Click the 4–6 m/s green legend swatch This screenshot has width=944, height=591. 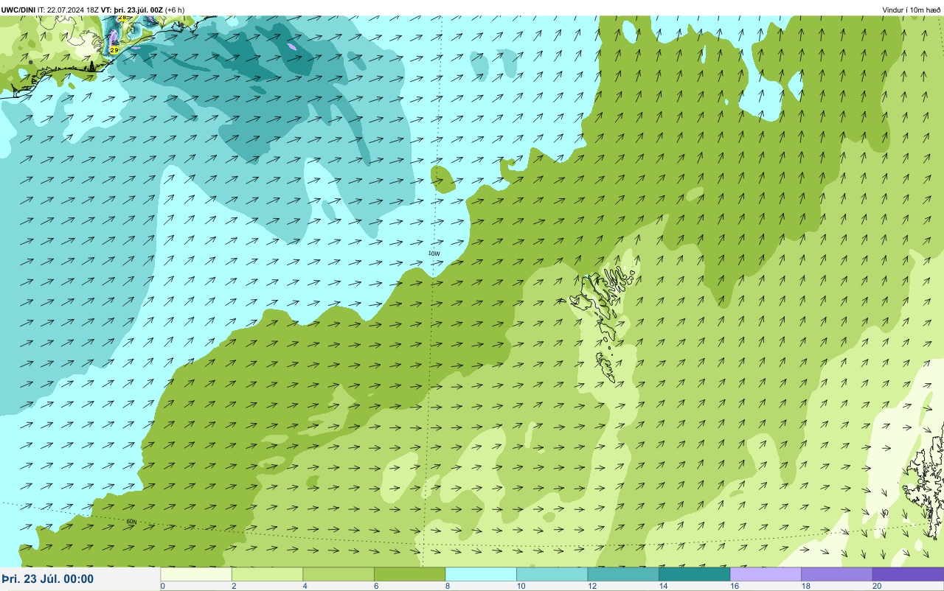339,574
